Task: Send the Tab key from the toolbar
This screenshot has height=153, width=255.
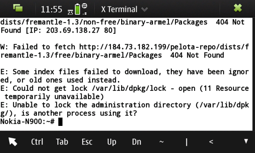Action: (62, 142)
